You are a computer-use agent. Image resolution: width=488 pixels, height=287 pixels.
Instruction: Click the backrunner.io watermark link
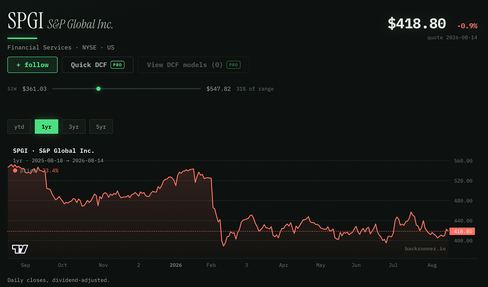coord(425,248)
